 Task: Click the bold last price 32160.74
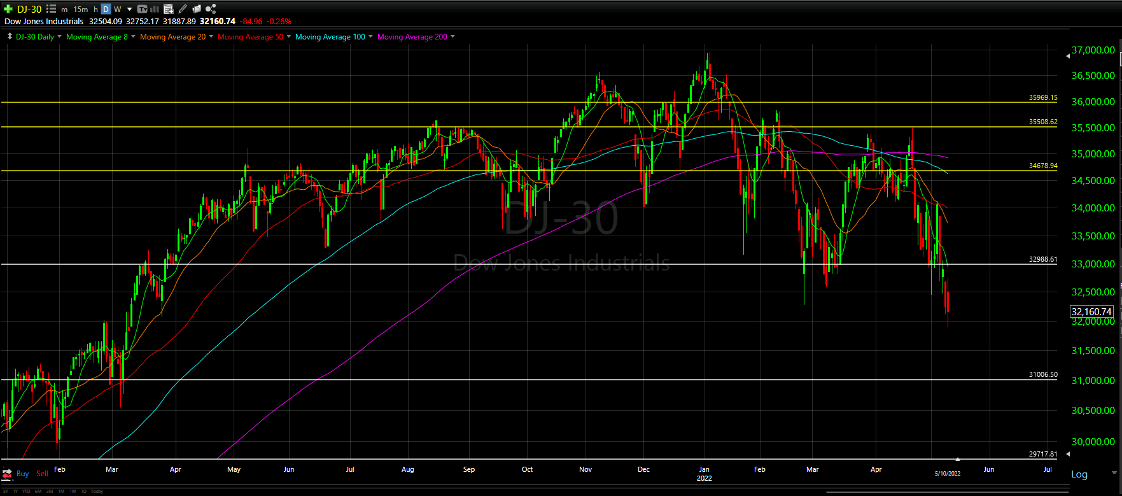pyautogui.click(x=218, y=22)
